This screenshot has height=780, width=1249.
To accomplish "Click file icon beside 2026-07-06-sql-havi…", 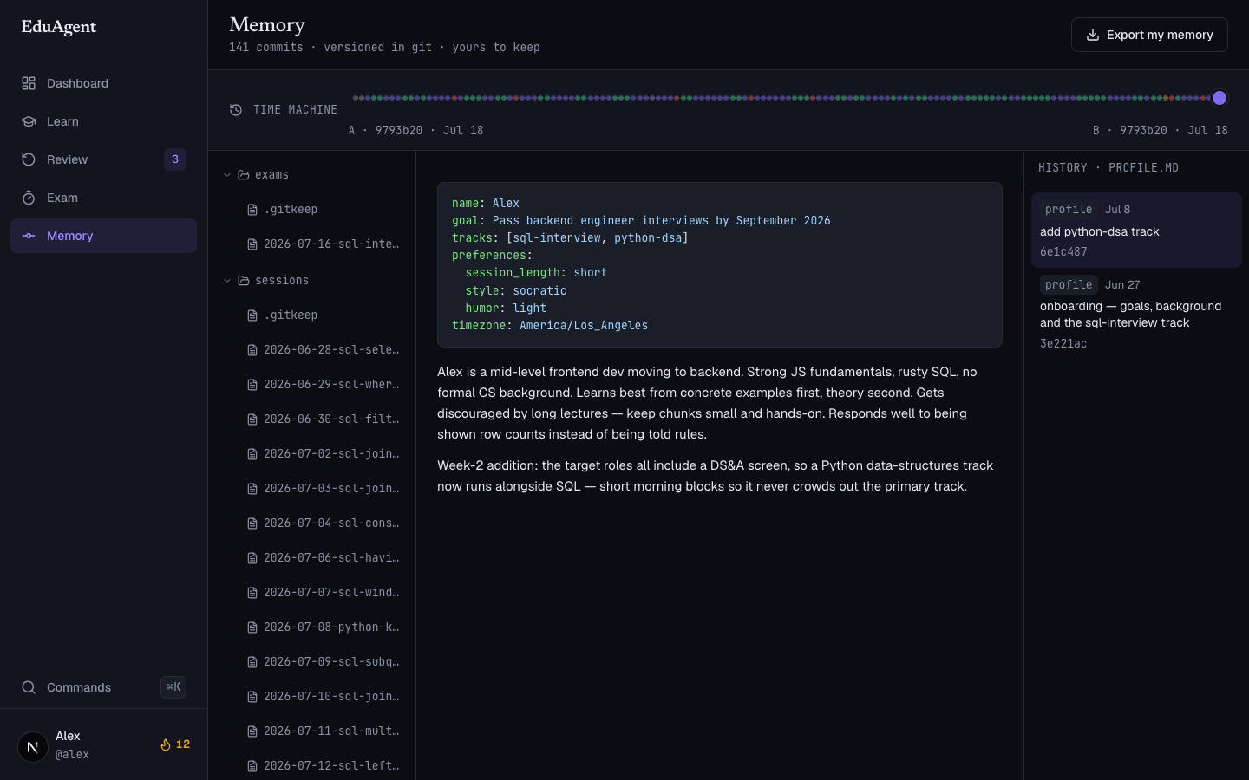I will 252,558.
